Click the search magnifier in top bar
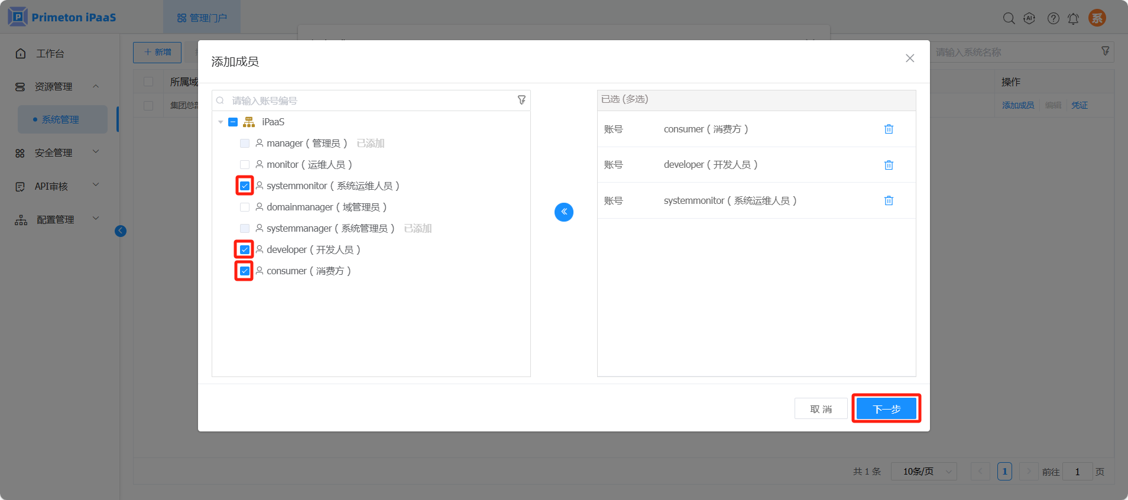 click(1009, 18)
